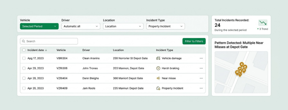Click vehicle VBRI304

(x=62, y=58)
